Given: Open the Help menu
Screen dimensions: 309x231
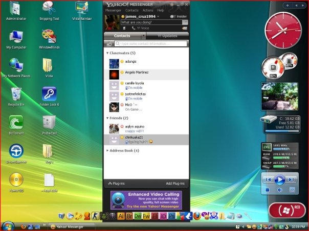Looking at the screenshot, I should (x=161, y=10).
